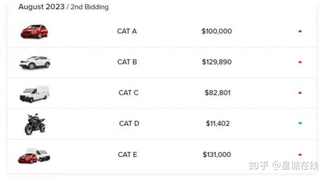The width and height of the screenshot is (327, 179).
Task: Click the $129,890 price value
Action: [x=217, y=62]
